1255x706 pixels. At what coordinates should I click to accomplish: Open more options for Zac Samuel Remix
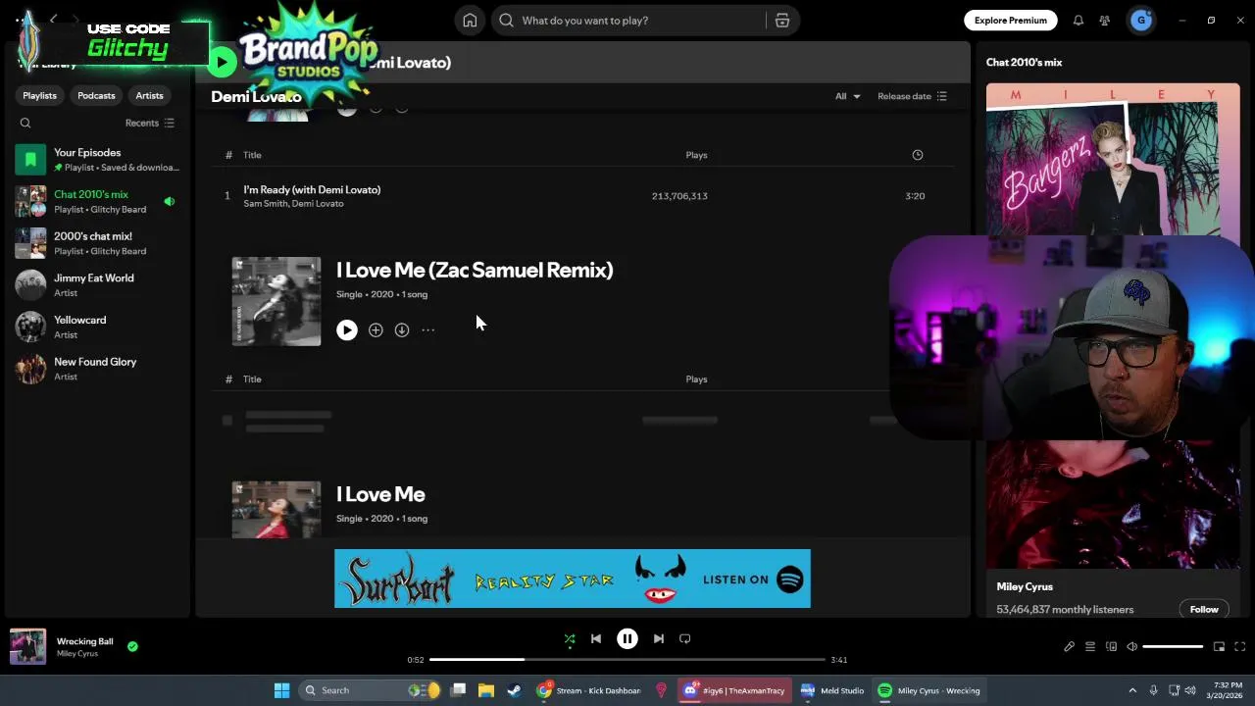428,330
